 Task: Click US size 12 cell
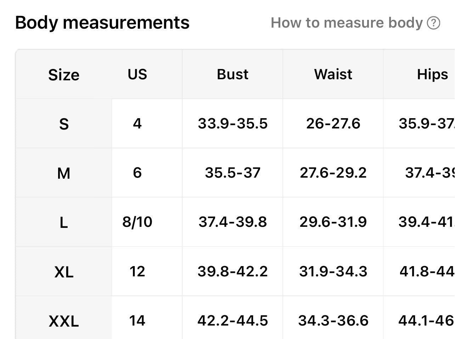(137, 271)
